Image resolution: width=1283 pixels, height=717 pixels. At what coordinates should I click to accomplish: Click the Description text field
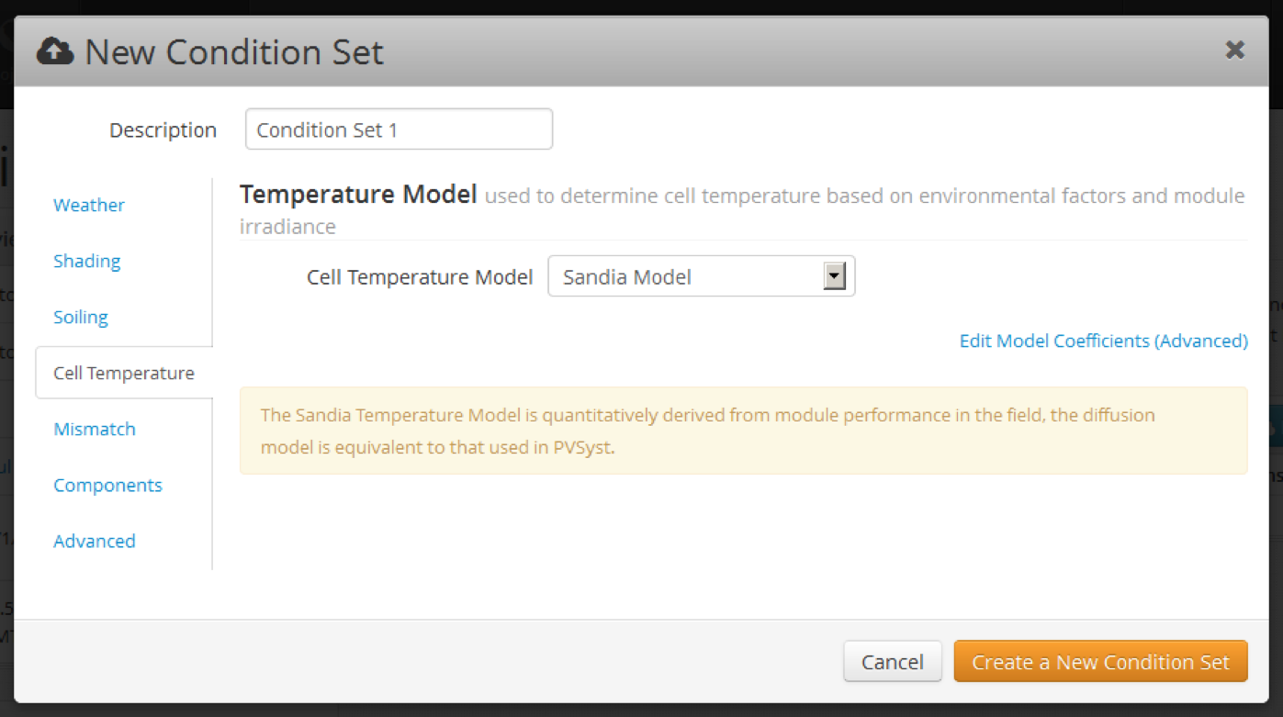pos(399,129)
